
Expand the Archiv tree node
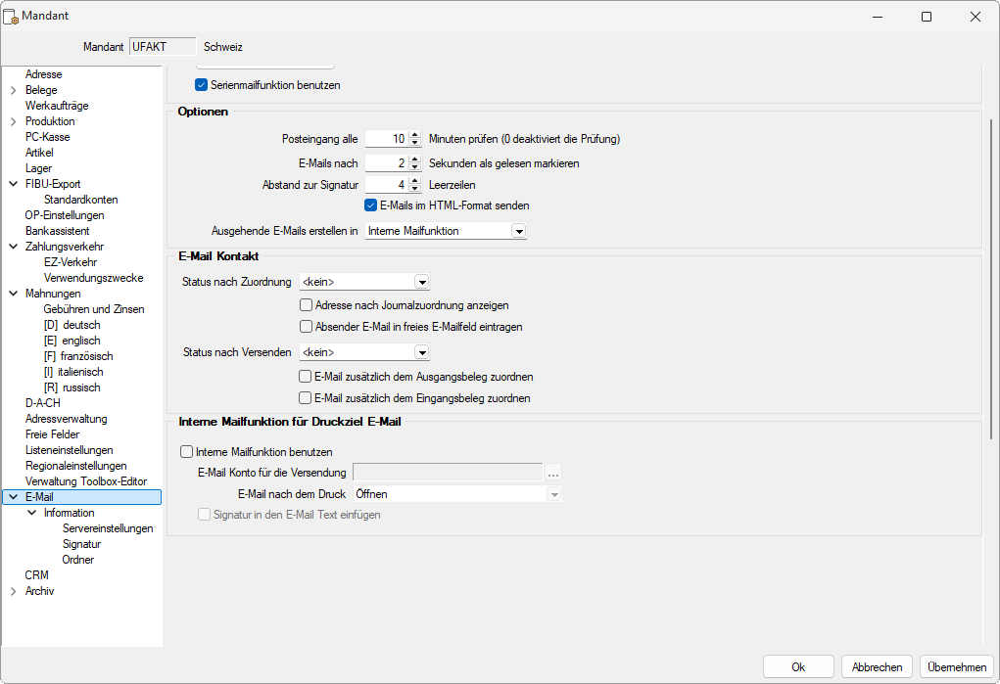(13, 591)
